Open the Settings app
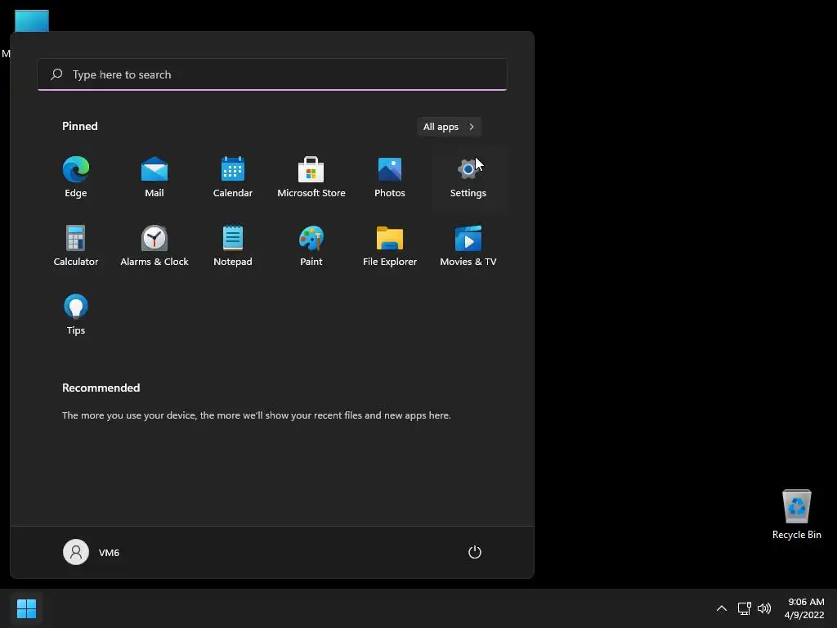This screenshot has height=628, width=837. (x=468, y=177)
